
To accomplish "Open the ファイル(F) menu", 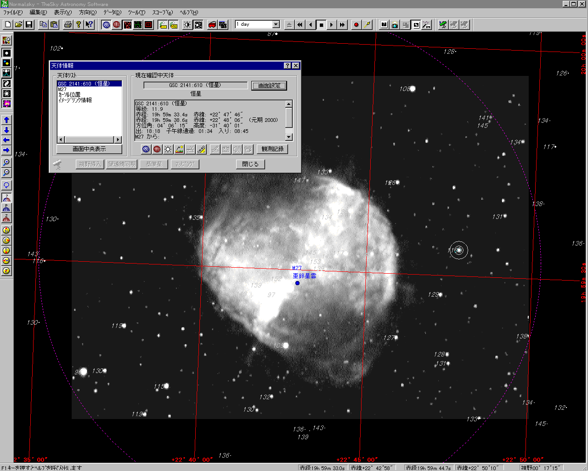I will click(x=13, y=12).
